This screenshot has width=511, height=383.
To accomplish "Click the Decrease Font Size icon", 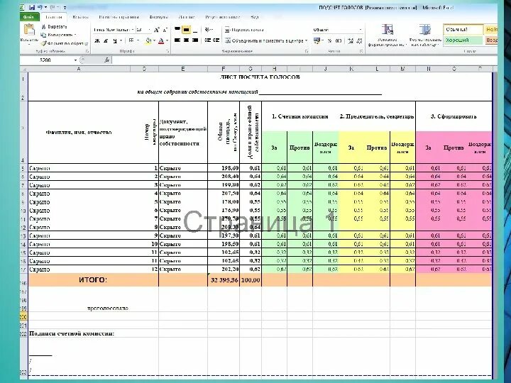I will coord(165,30).
